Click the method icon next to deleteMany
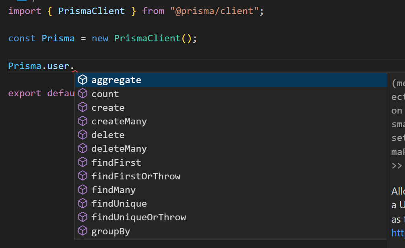Screen dimensions: 405x248 (x=83, y=148)
